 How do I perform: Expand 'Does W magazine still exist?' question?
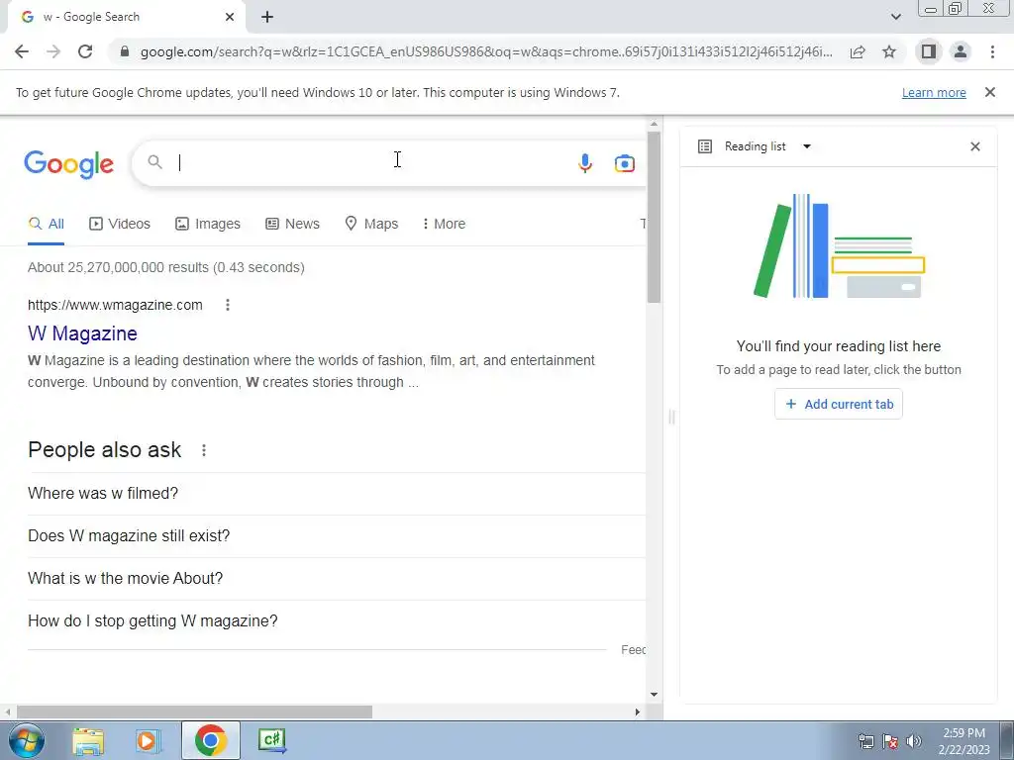[x=337, y=536]
